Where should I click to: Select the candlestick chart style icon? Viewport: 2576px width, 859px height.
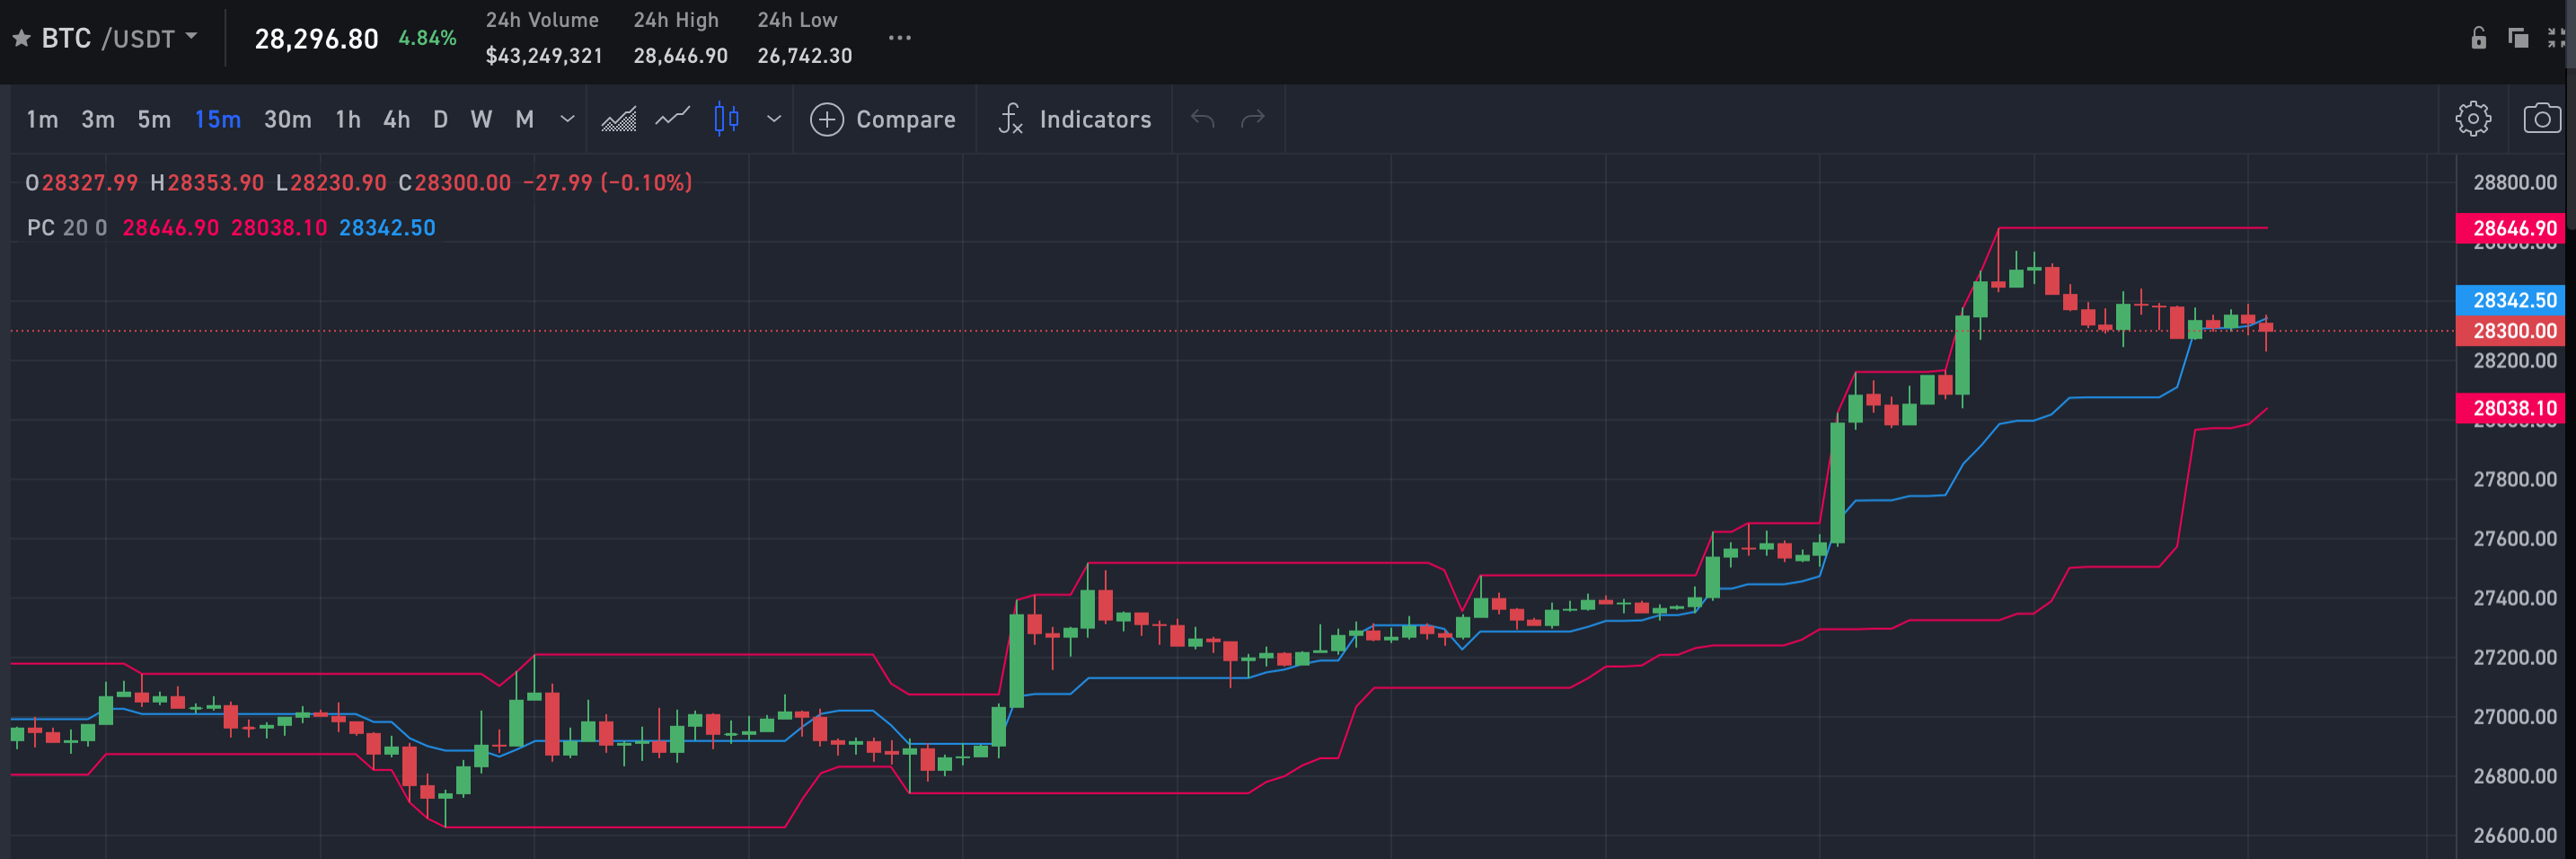tap(727, 119)
